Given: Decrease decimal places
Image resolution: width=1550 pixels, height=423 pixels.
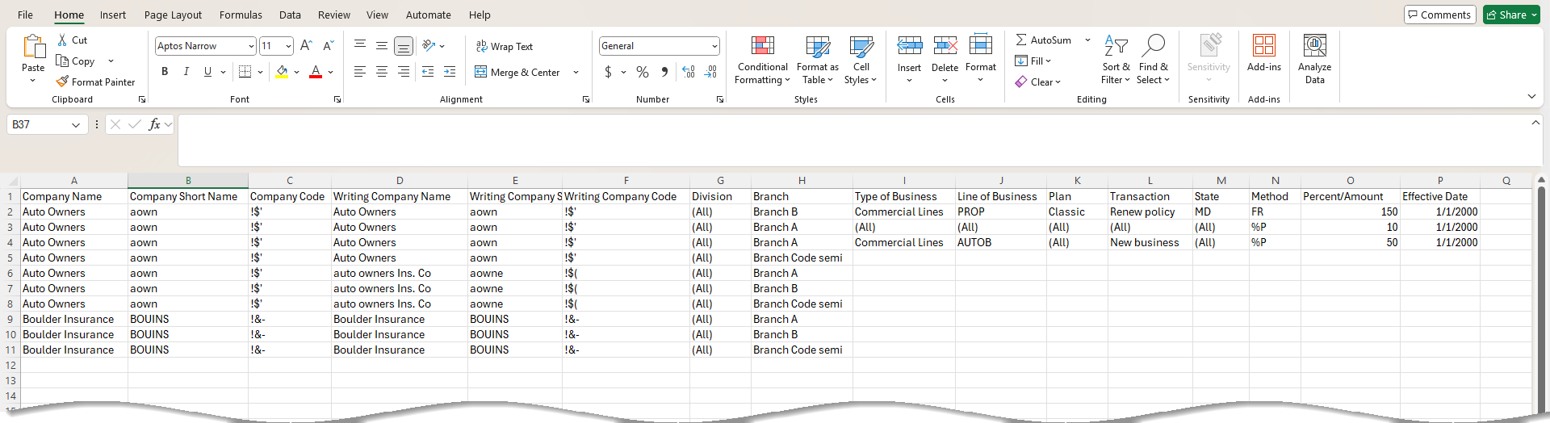Looking at the screenshot, I should click(710, 72).
